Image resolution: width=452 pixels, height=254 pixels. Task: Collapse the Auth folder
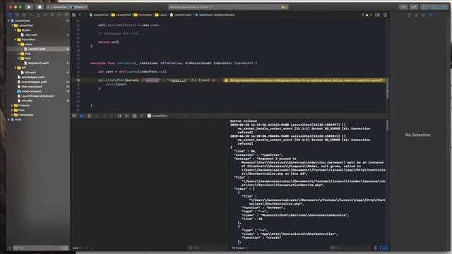point(19,59)
